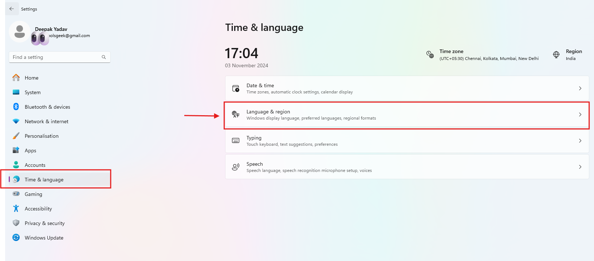The image size is (594, 261).
Task: Click the Speech voice icon
Action: coord(236,167)
